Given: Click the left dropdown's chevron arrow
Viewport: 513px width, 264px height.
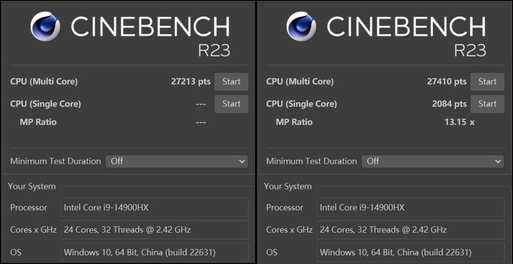Looking at the screenshot, I should pos(242,161).
